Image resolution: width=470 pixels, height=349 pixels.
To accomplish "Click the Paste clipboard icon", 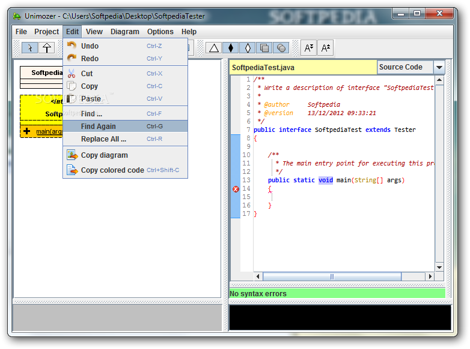I will tap(72, 98).
